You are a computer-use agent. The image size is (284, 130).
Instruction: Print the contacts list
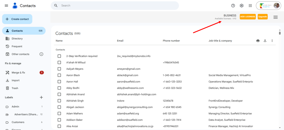click(258, 41)
